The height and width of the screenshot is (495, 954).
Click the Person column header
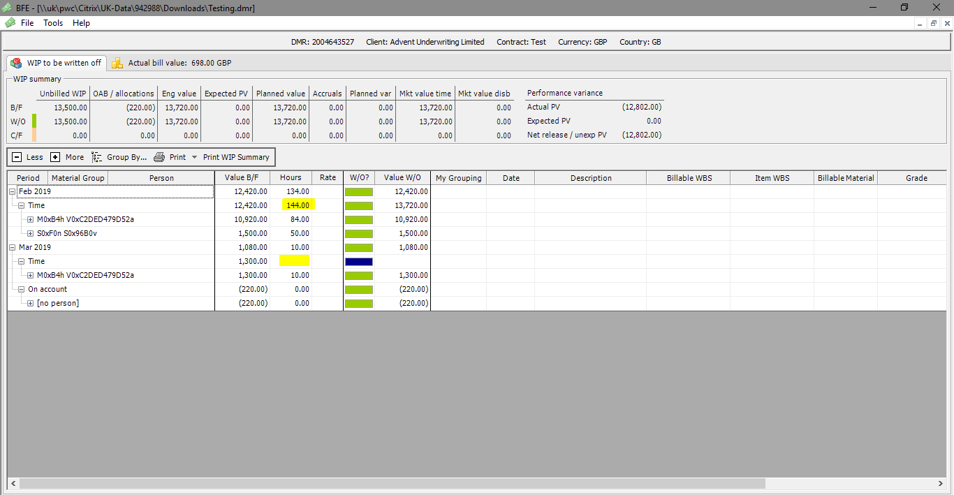[161, 178]
